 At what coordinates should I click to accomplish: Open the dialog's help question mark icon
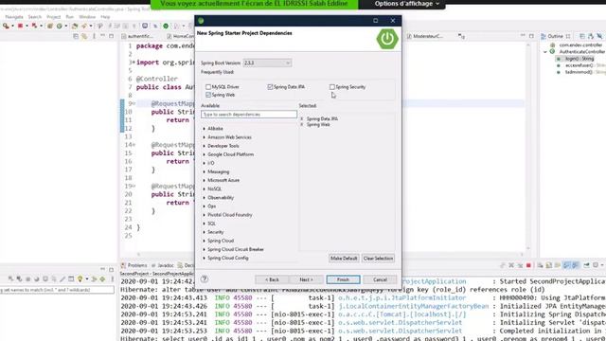(x=205, y=278)
